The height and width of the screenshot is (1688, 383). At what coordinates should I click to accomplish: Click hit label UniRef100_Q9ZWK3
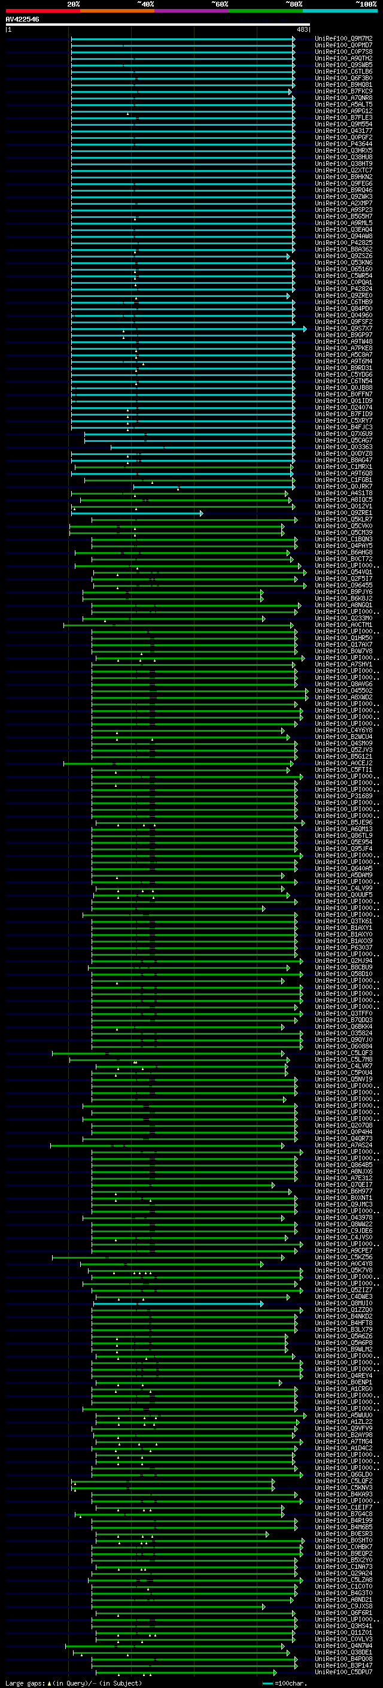tap(344, 196)
